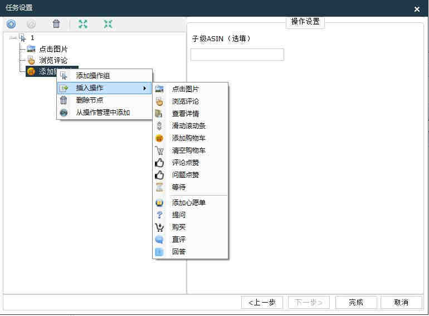
Task: Click the picture icon of tree 点击图片
Action: tap(31, 49)
